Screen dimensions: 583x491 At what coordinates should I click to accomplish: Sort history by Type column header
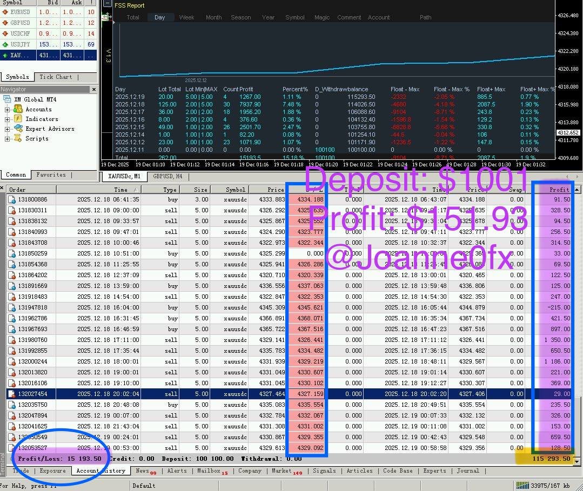pos(160,190)
